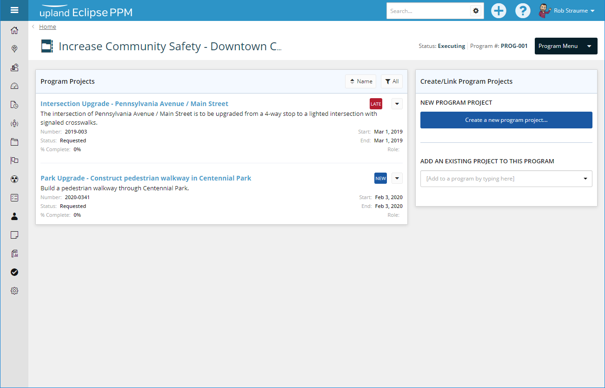Open the speedometer dashboard icon in sidebar

pyautogui.click(x=14, y=86)
